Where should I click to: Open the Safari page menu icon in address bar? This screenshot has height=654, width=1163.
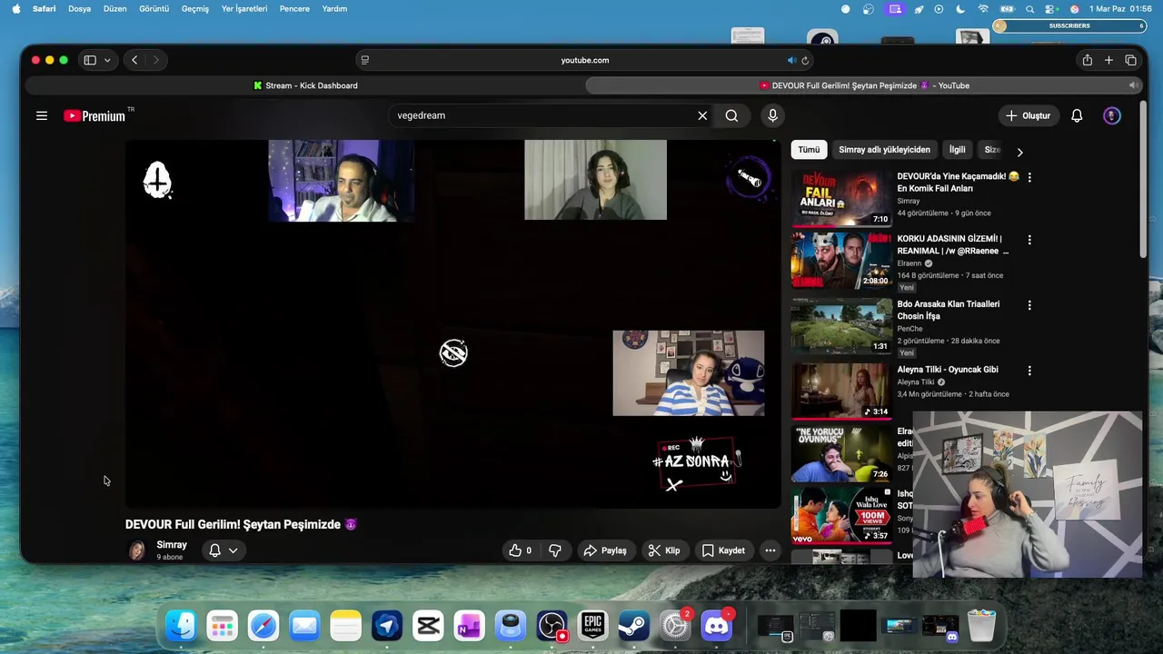coord(364,60)
